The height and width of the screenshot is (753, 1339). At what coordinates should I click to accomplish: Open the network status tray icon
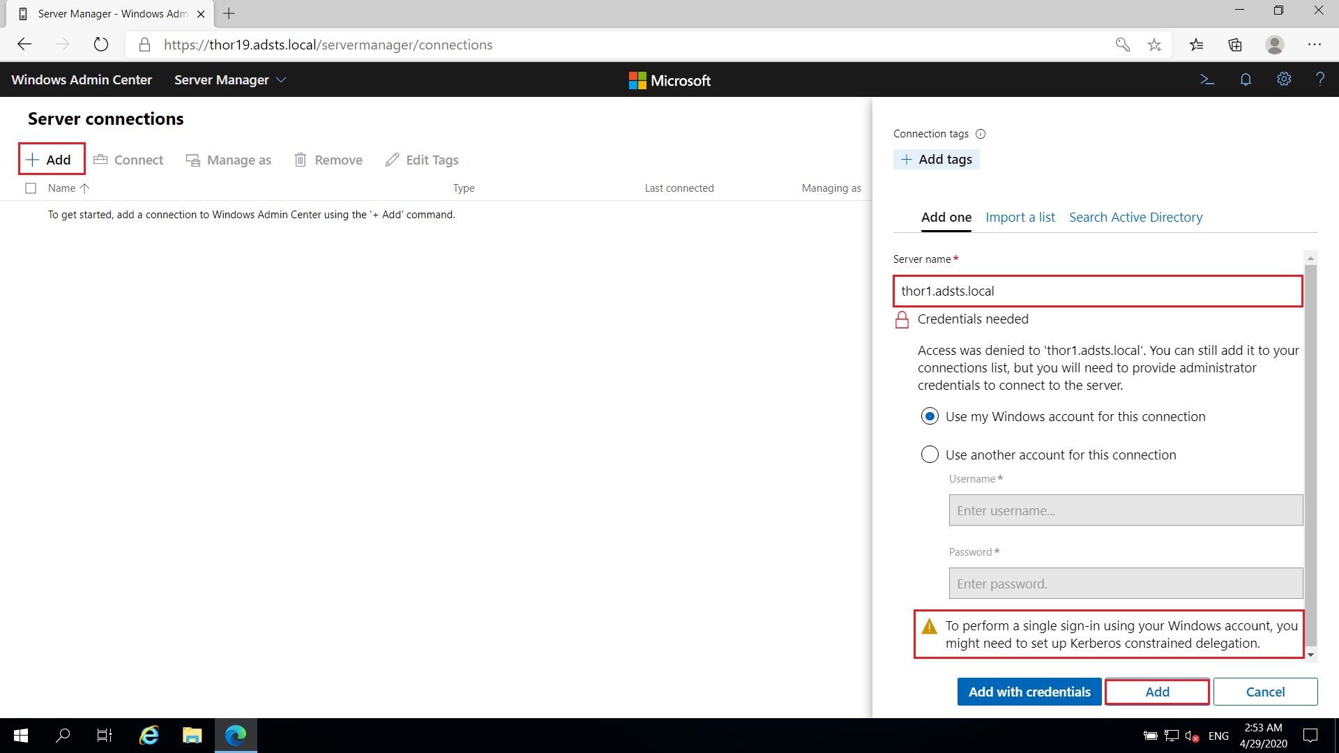[1172, 736]
